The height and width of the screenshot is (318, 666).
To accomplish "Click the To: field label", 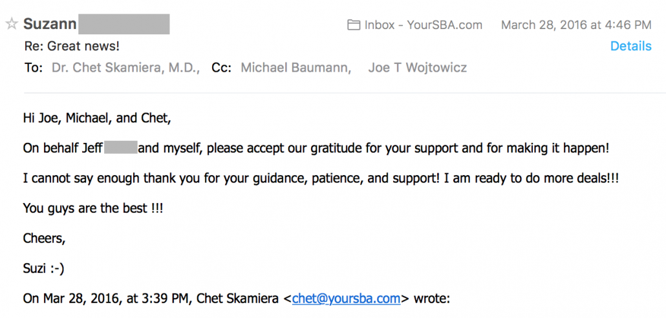I will [32, 67].
